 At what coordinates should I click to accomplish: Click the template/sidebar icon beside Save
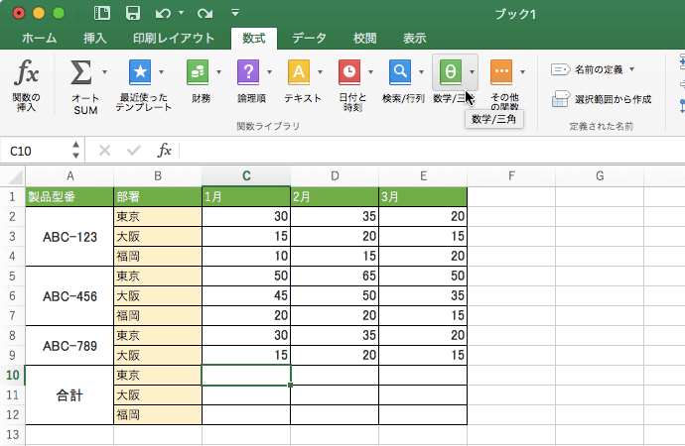102,13
